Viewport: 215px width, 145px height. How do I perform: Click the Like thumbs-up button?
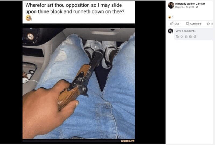(x=175, y=24)
